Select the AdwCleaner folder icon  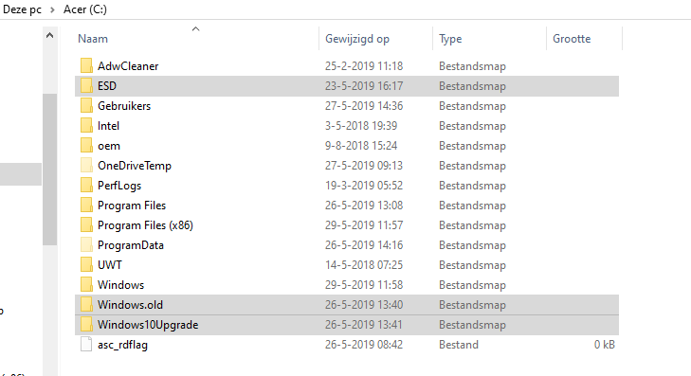86,66
